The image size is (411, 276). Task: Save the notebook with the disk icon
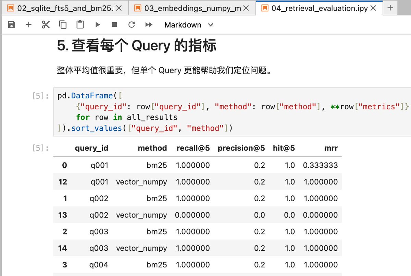12,25
